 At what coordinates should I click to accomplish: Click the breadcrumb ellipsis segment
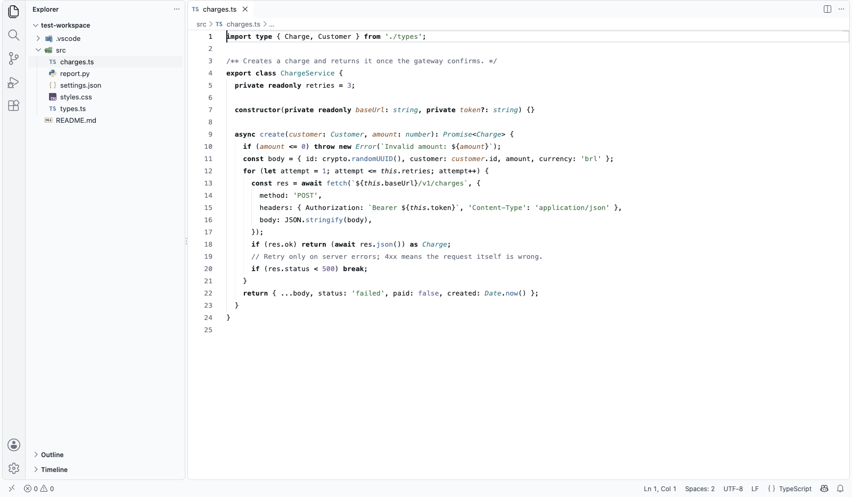272,24
